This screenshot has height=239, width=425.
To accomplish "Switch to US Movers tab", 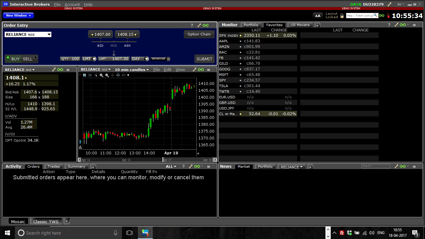I will [x=300, y=25].
